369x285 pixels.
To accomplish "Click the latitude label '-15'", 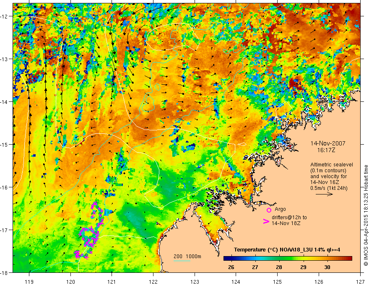I will 5,144.
